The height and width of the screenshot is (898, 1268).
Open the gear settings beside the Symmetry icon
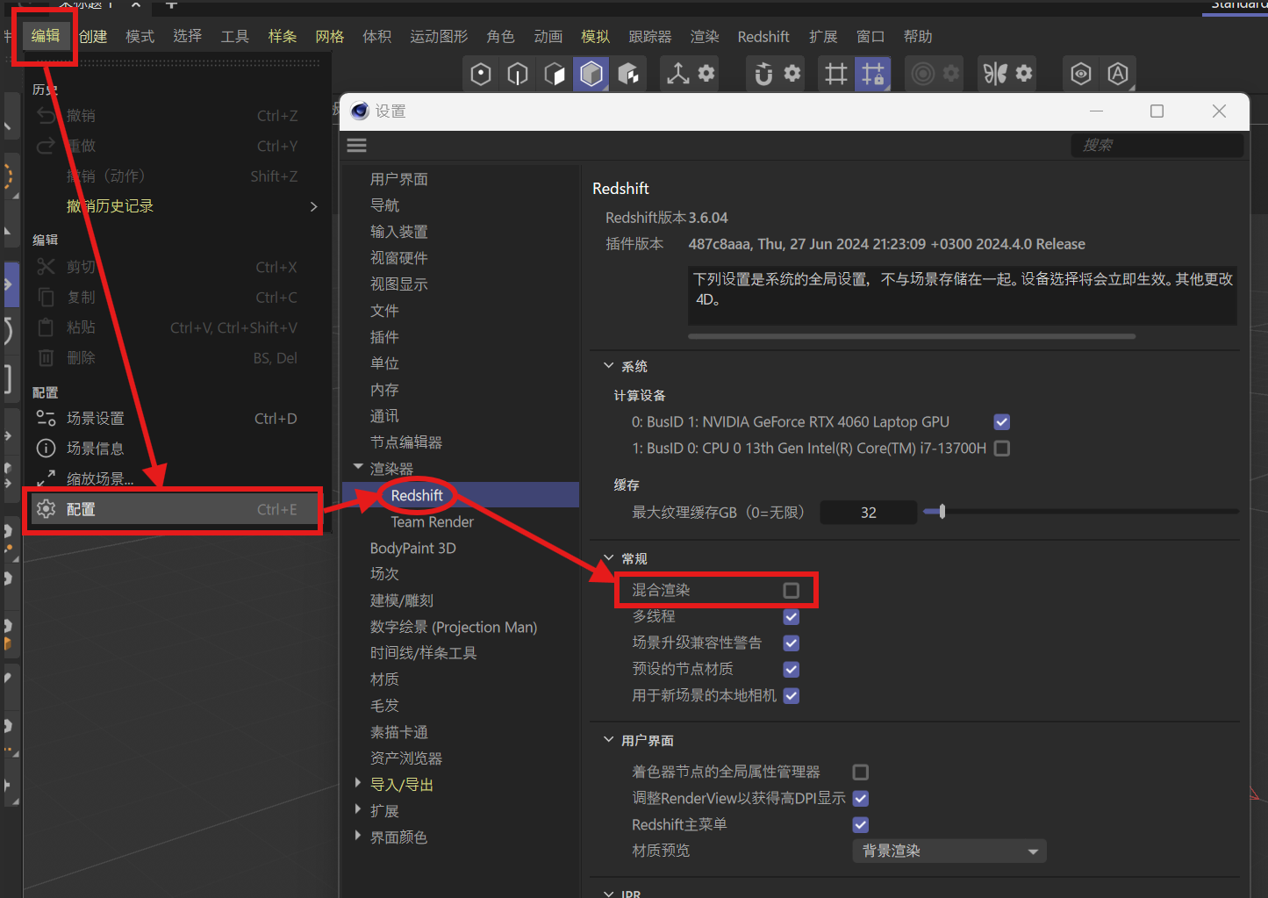click(1024, 73)
